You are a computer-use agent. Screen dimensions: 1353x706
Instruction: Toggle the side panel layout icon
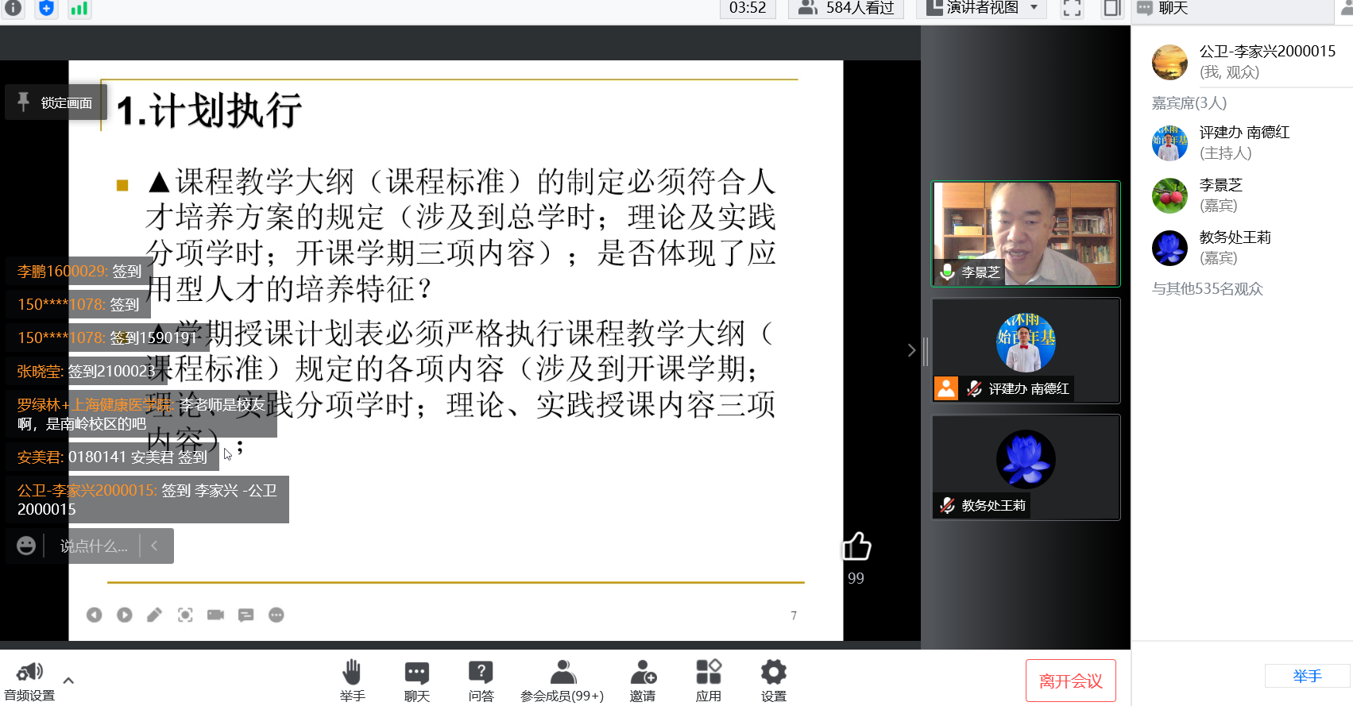pyautogui.click(x=1111, y=9)
